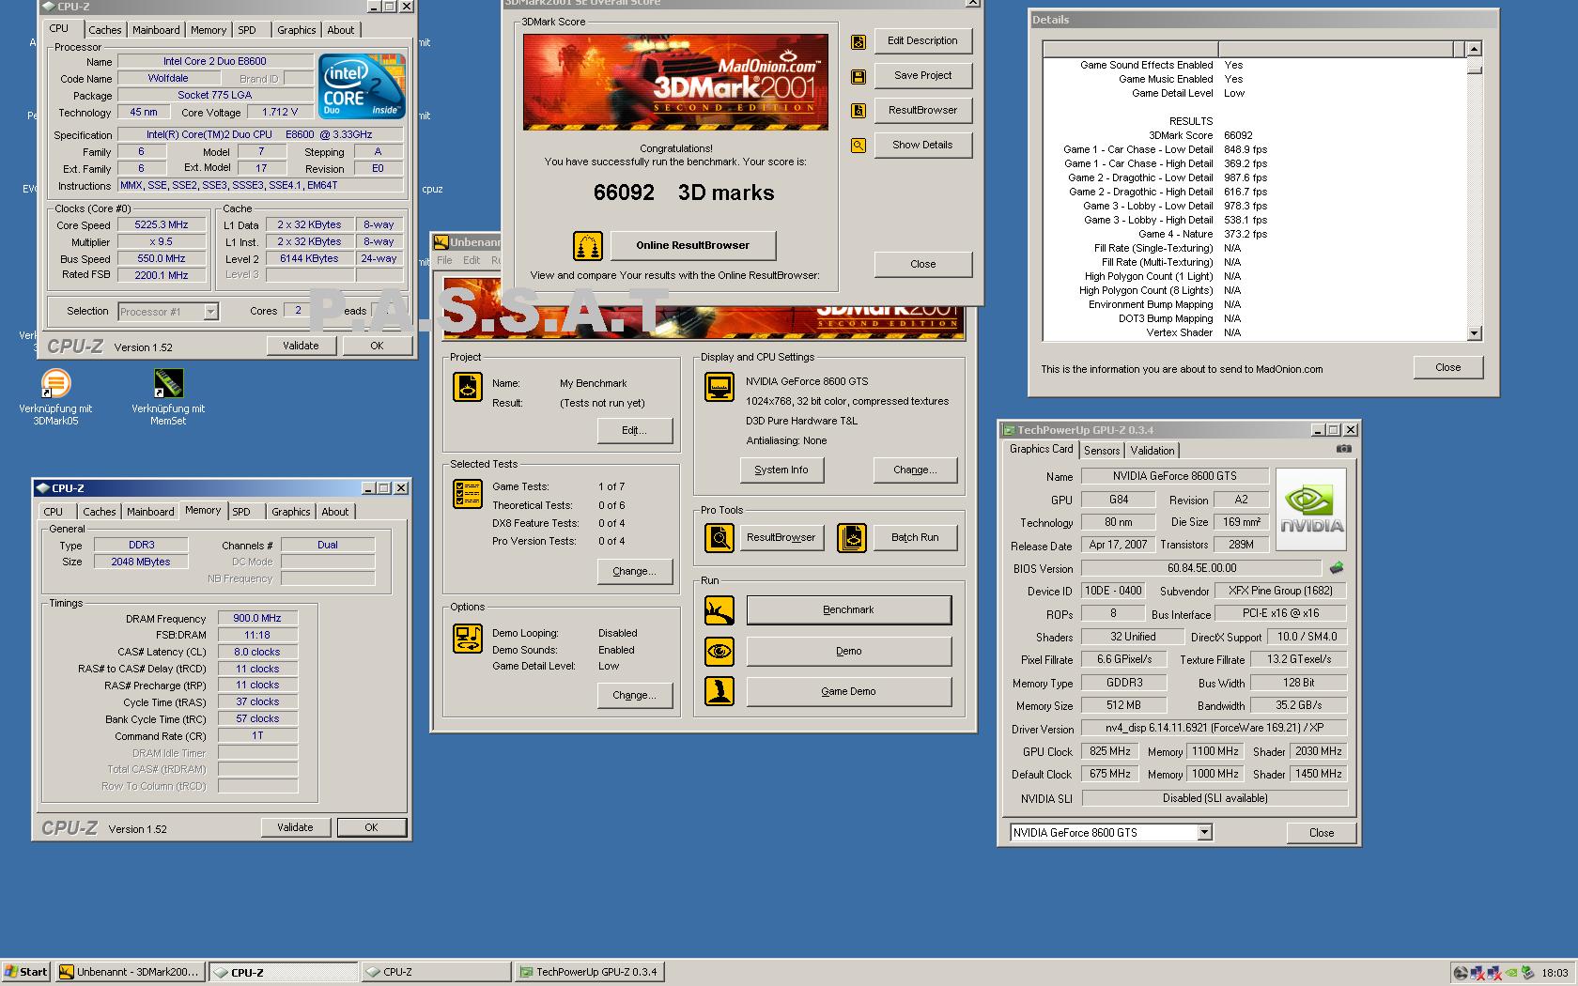Click the Details list scroll-down arrow
1578x986 pixels.
pyautogui.click(x=1474, y=332)
